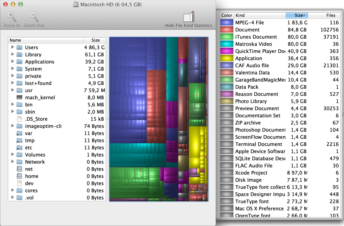Click the .DS_Store document icon
344x226 pixels.
[x=19, y=119]
